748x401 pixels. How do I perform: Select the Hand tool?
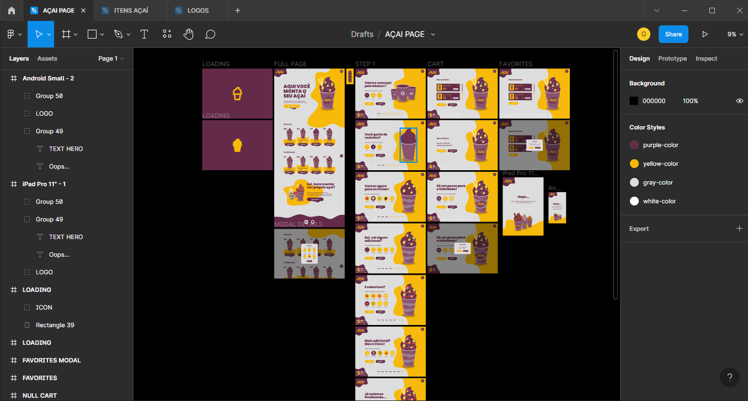pos(189,34)
